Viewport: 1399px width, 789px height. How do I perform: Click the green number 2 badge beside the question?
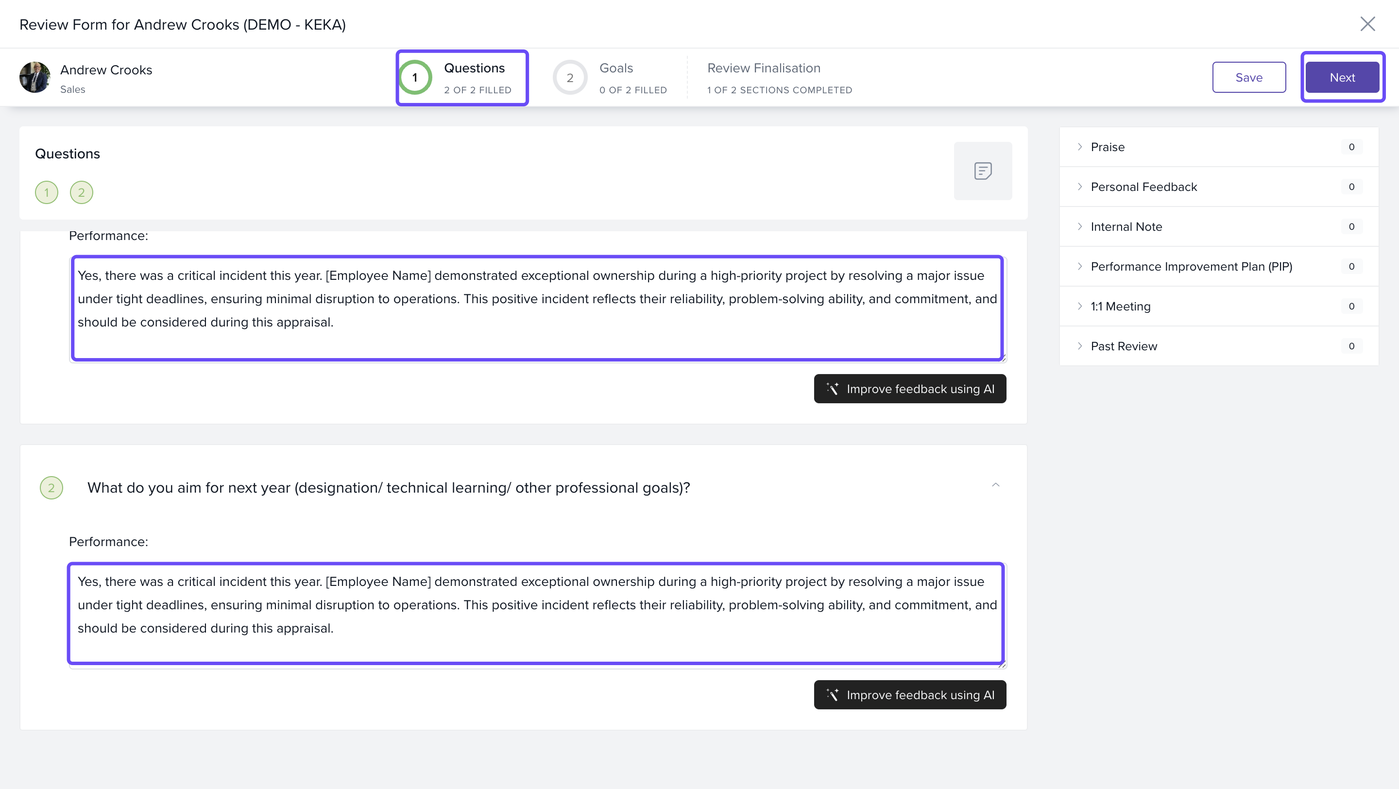click(51, 488)
